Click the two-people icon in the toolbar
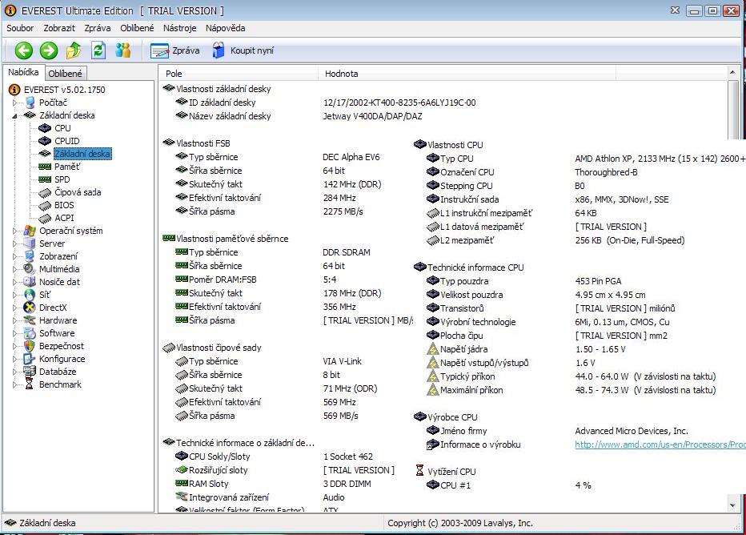Screen dimensions: 746x535 (x=122, y=50)
